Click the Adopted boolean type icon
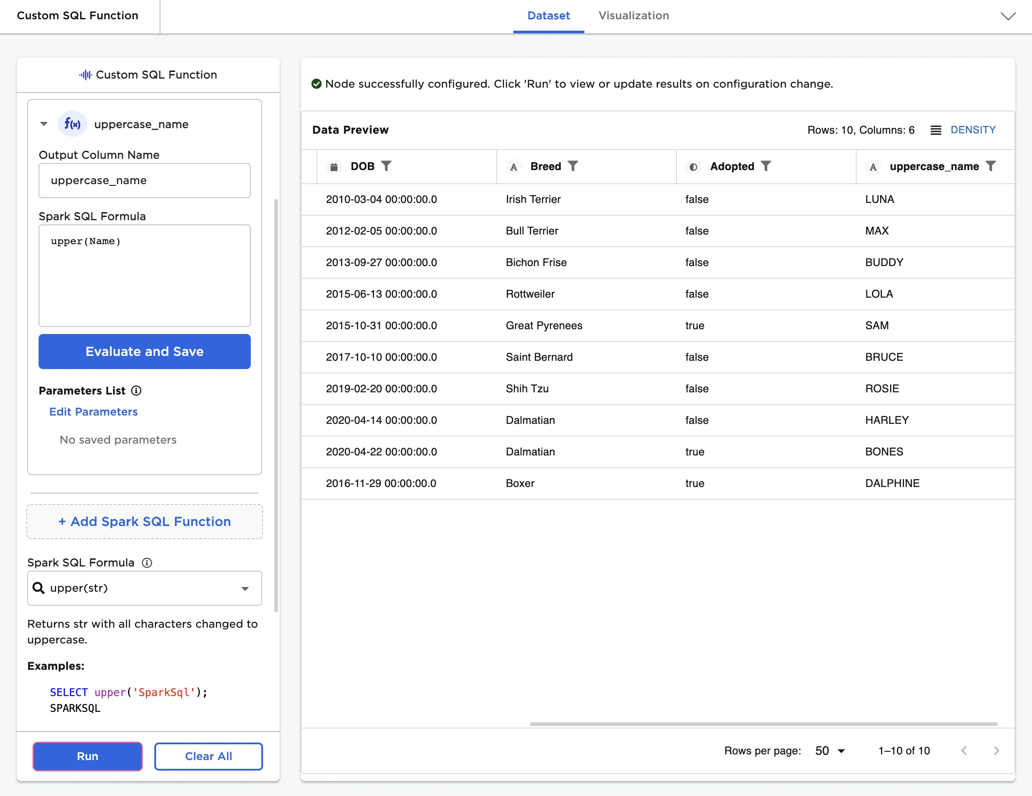 click(x=693, y=167)
